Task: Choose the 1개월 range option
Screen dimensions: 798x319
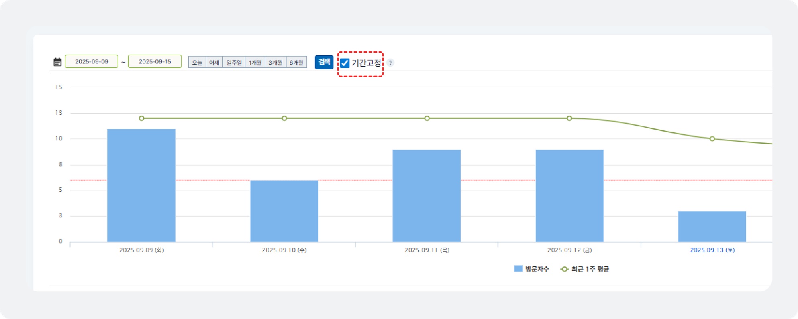Action: pyautogui.click(x=255, y=62)
